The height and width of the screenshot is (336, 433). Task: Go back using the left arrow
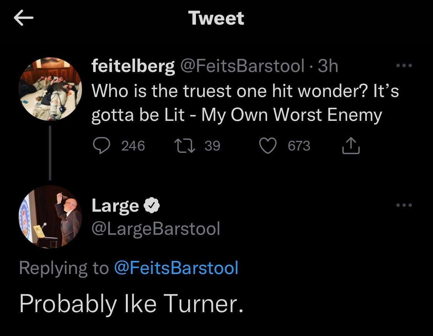[x=24, y=18]
